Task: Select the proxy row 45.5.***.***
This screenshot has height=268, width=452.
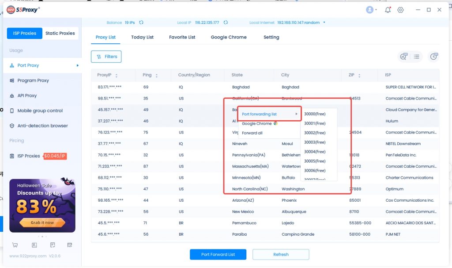Action: tap(265, 223)
